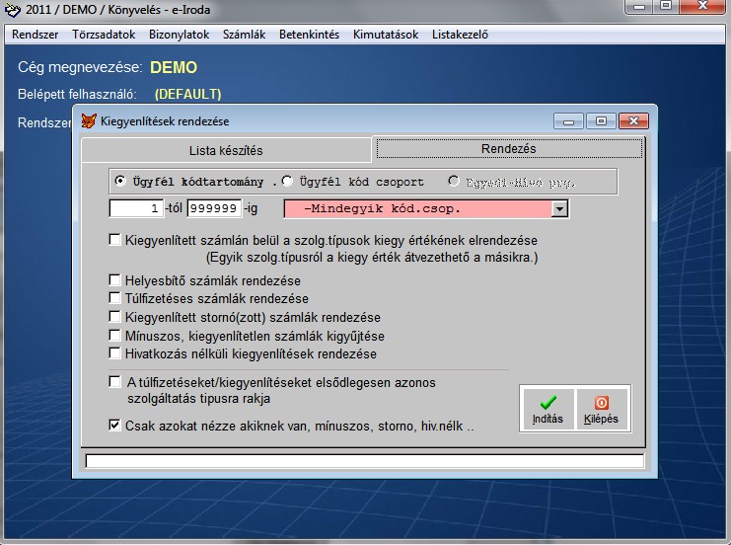Enable Túlfizetéses számlák rendezése checkbox

(115, 298)
